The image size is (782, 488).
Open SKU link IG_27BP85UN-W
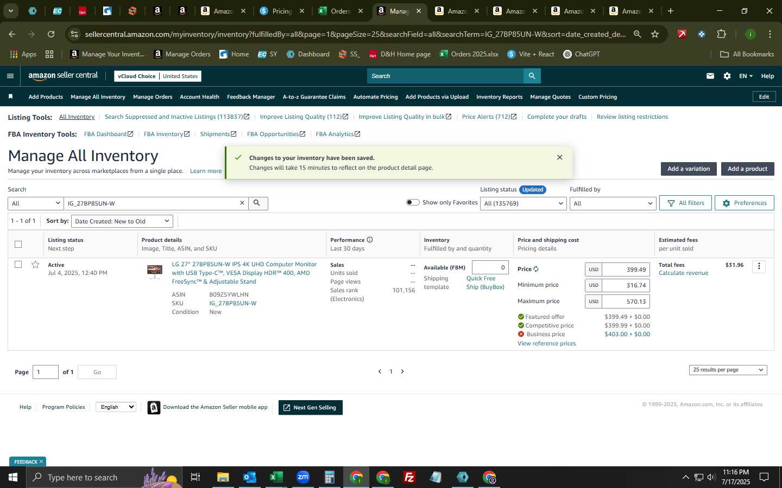[233, 303]
